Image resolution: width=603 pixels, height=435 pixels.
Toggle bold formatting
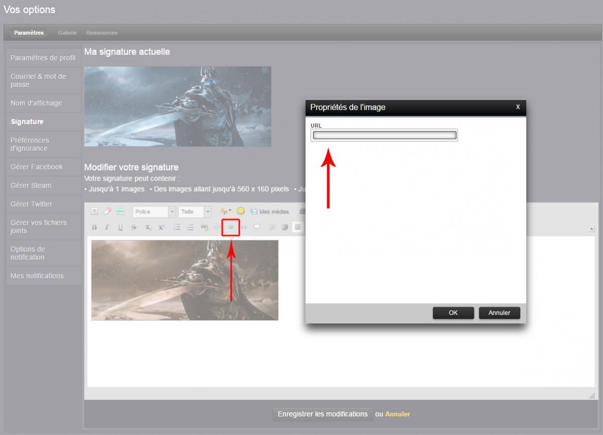(x=94, y=227)
